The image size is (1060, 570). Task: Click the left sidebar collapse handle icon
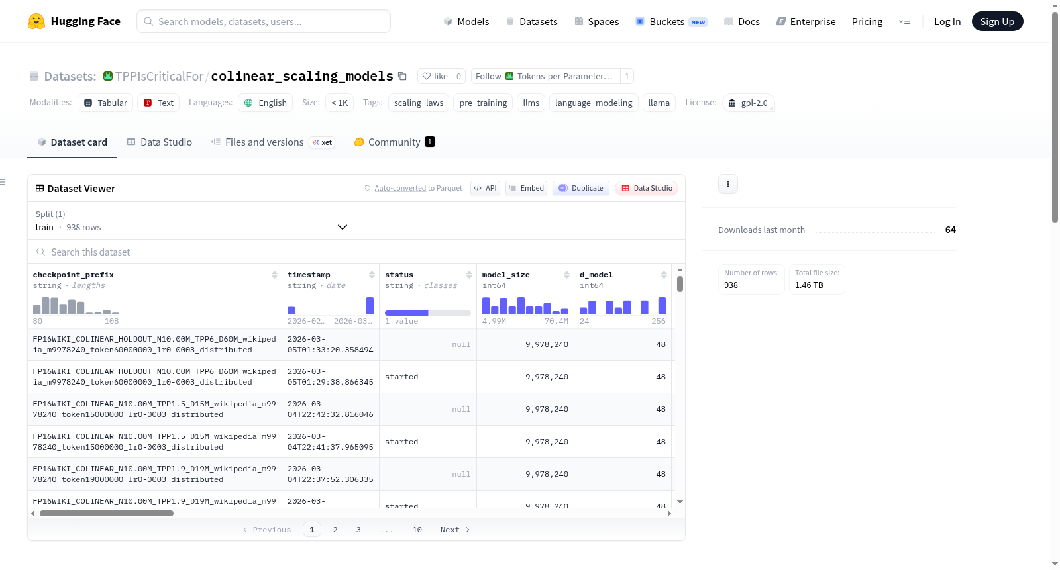3,182
